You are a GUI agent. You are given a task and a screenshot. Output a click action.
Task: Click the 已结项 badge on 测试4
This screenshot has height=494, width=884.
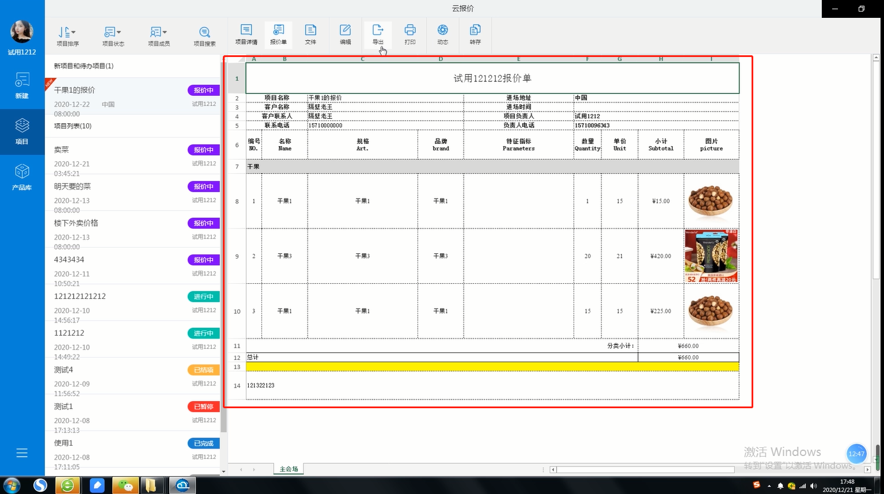pos(203,370)
